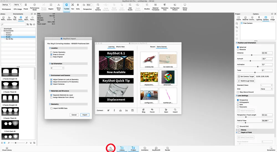277x152 pixels.
Task: Click the Set Camera Target button
Action: pos(246,77)
